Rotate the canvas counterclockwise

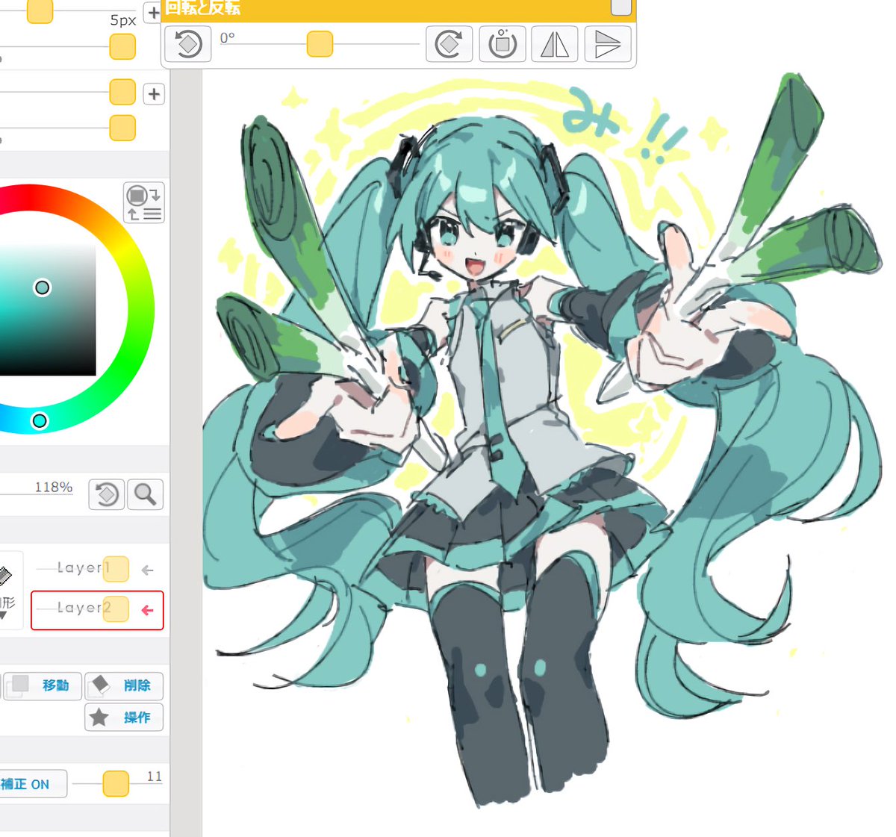click(x=187, y=44)
